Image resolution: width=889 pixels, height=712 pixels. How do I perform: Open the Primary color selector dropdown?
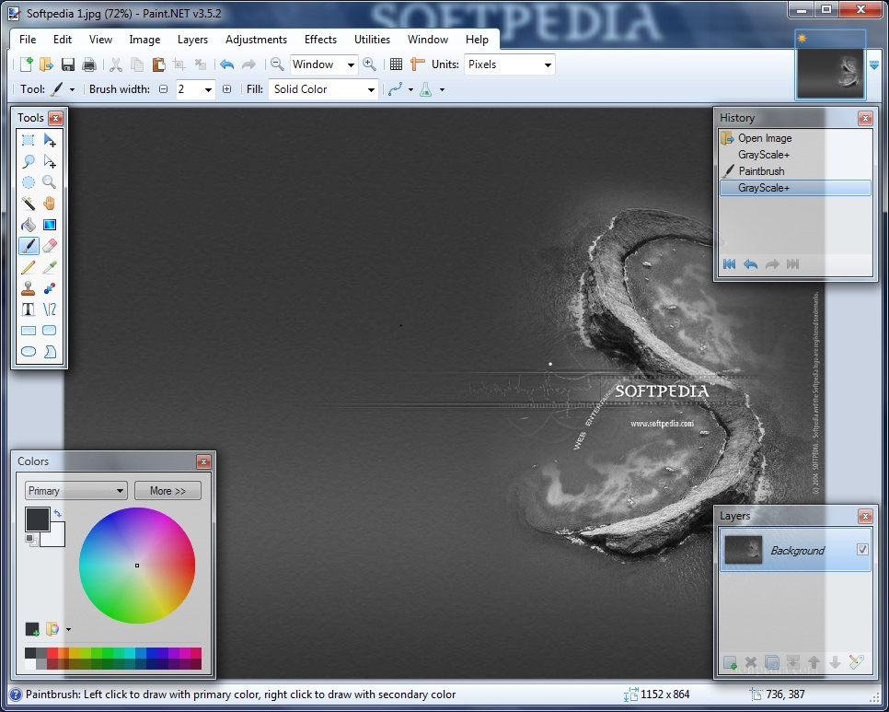(76, 491)
